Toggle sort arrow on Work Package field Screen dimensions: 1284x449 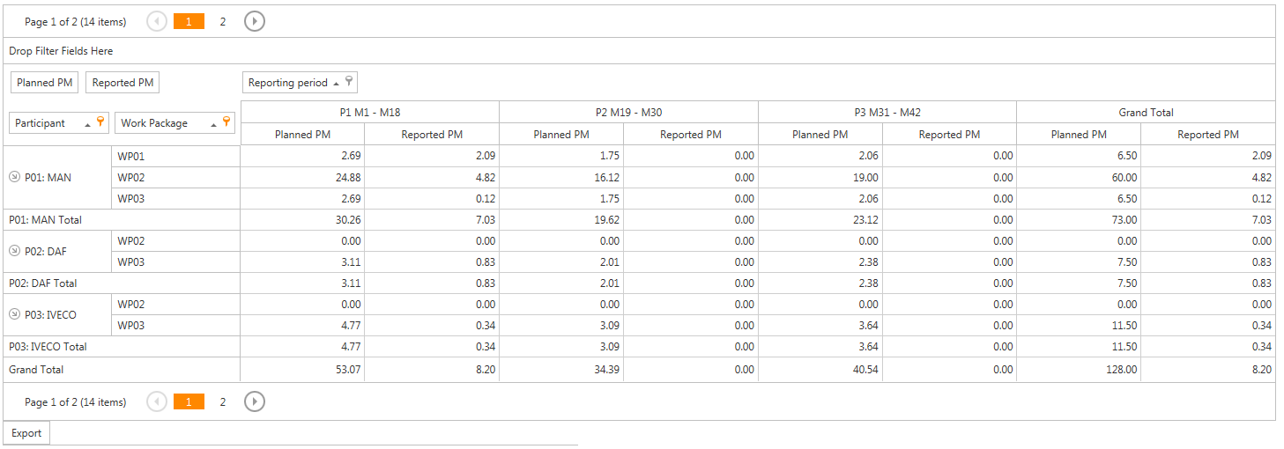pos(212,125)
